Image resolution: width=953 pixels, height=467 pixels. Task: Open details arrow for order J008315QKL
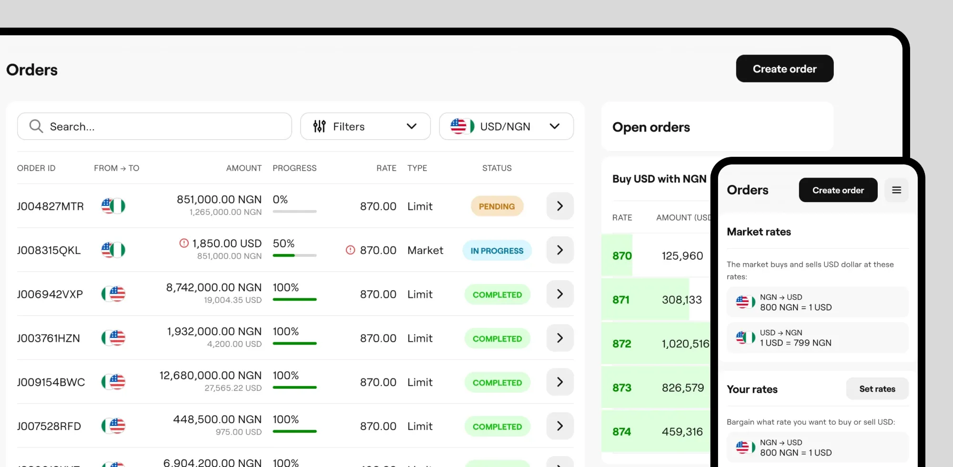[560, 250]
